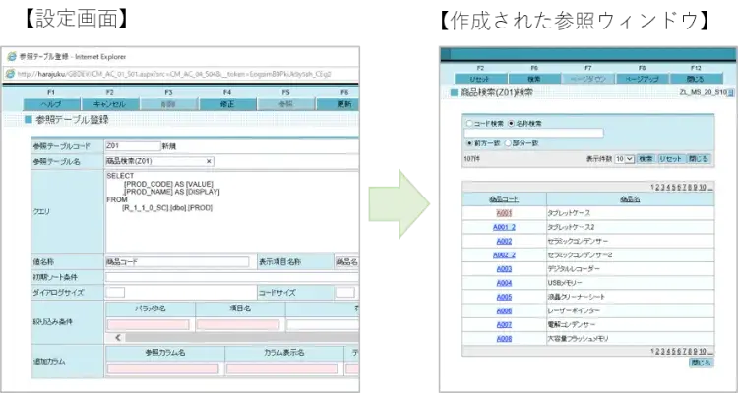Screen dimensions: 738x393
Task: Click the 検索 button beside the 表示件数 dropdown
Action: coord(646,159)
